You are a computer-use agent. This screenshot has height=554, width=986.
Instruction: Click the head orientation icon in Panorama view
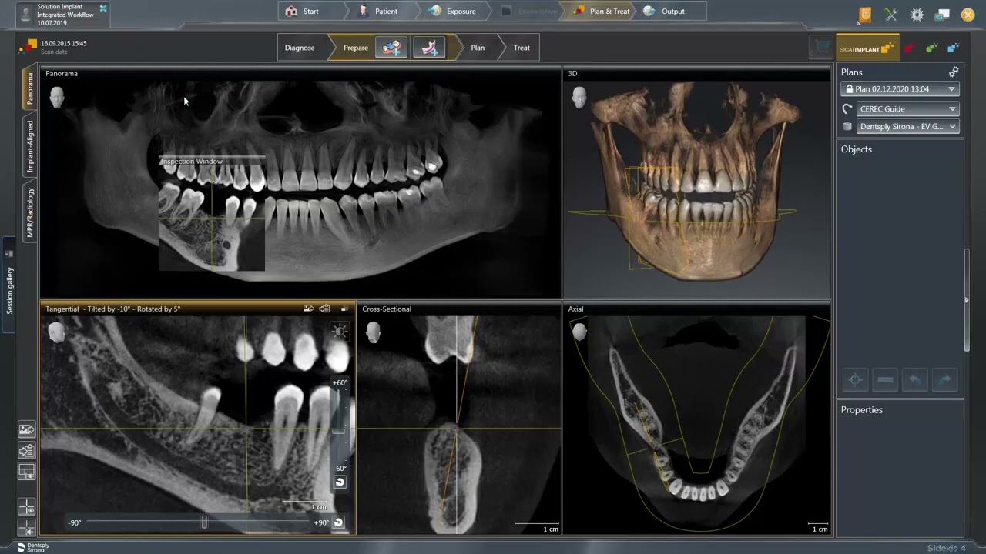[x=56, y=97]
